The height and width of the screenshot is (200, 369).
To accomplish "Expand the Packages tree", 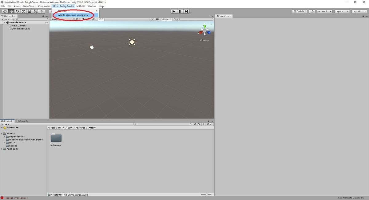I will pos(2,149).
